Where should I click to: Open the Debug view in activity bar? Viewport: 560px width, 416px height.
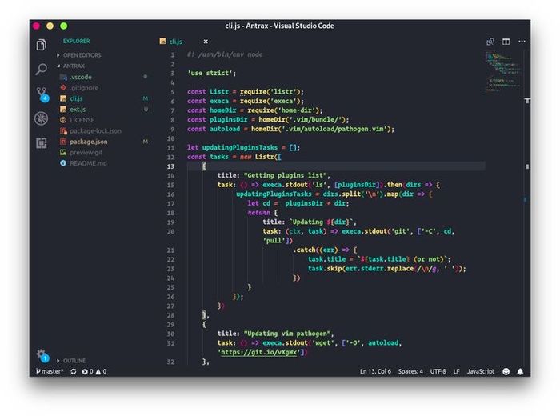pos(42,118)
